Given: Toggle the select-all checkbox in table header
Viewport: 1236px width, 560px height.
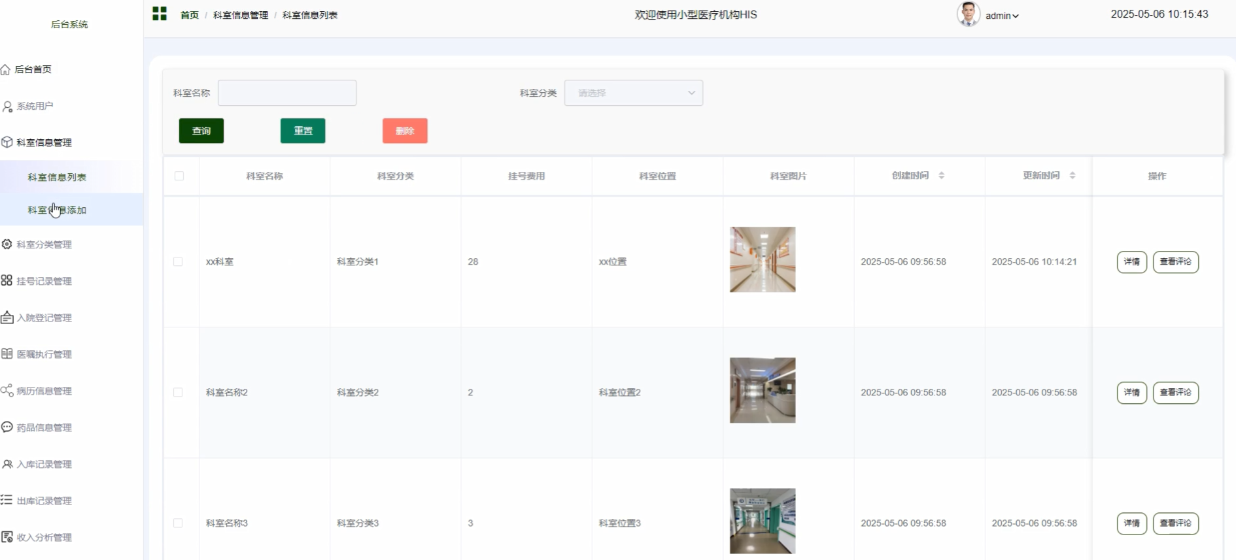Looking at the screenshot, I should pyautogui.click(x=179, y=176).
